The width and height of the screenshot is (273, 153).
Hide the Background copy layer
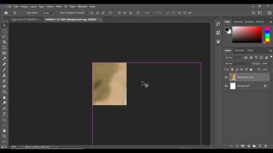[226, 77]
